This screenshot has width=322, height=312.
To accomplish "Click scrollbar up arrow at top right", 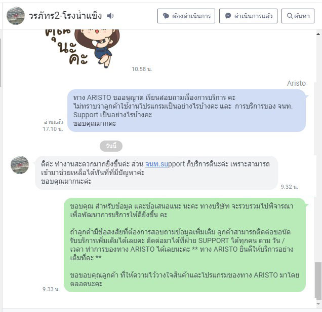I will [x=318, y=34].
